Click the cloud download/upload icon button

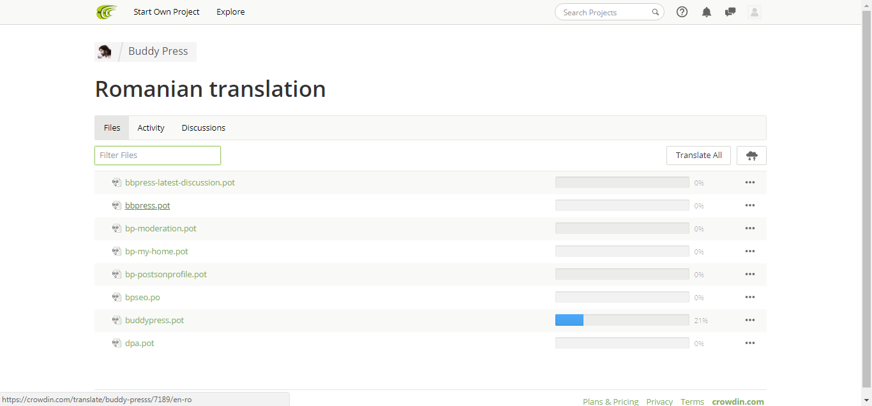[751, 156]
